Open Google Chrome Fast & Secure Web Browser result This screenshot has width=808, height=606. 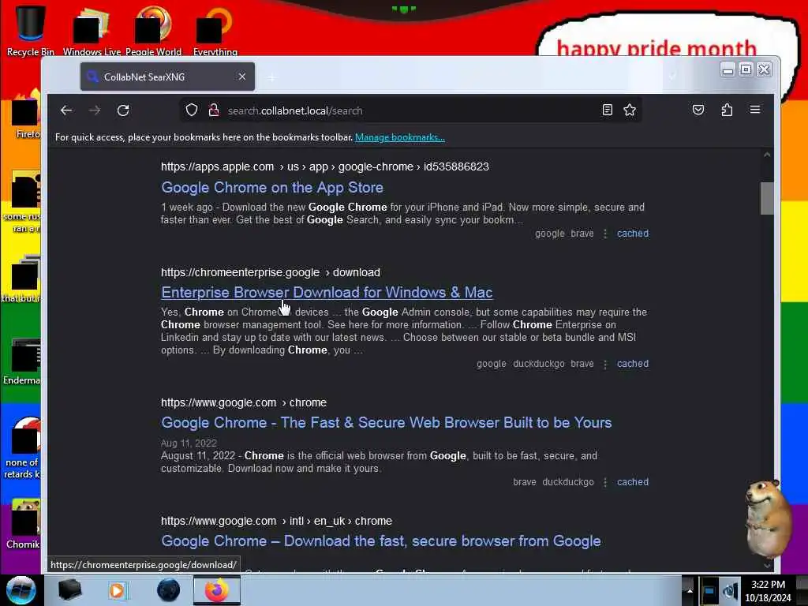[387, 423]
